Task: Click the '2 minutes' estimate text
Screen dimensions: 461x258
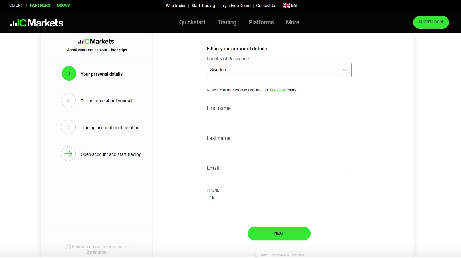Action: 96,252
